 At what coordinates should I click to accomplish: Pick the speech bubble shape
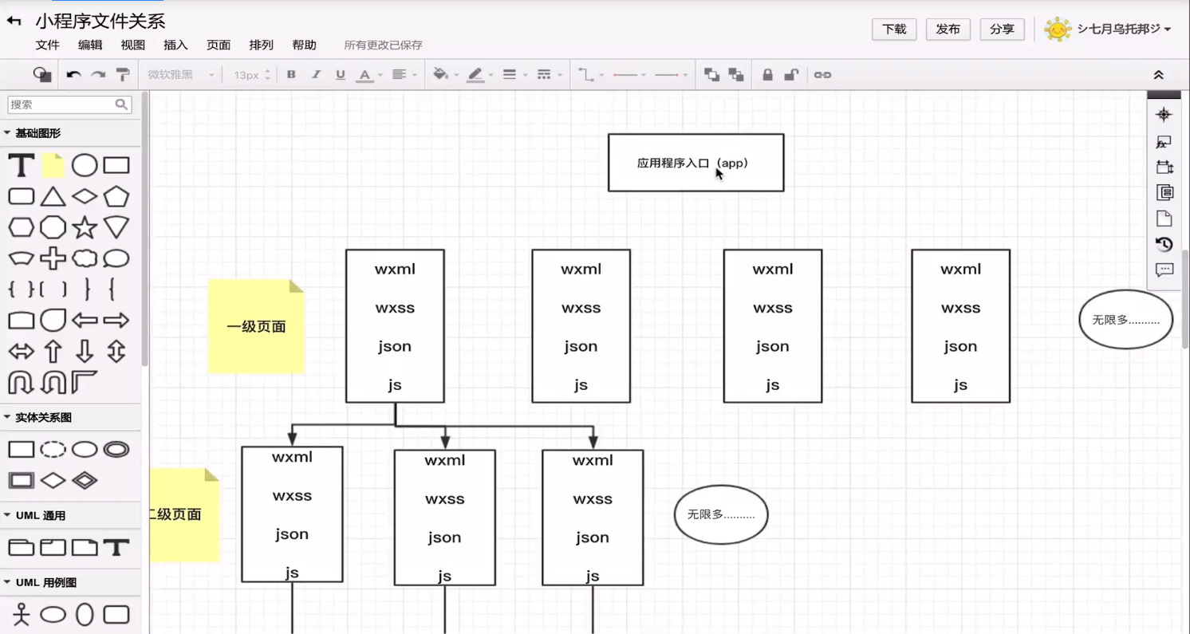116,258
